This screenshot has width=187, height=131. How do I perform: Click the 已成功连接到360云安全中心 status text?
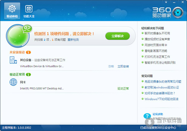point(158,128)
